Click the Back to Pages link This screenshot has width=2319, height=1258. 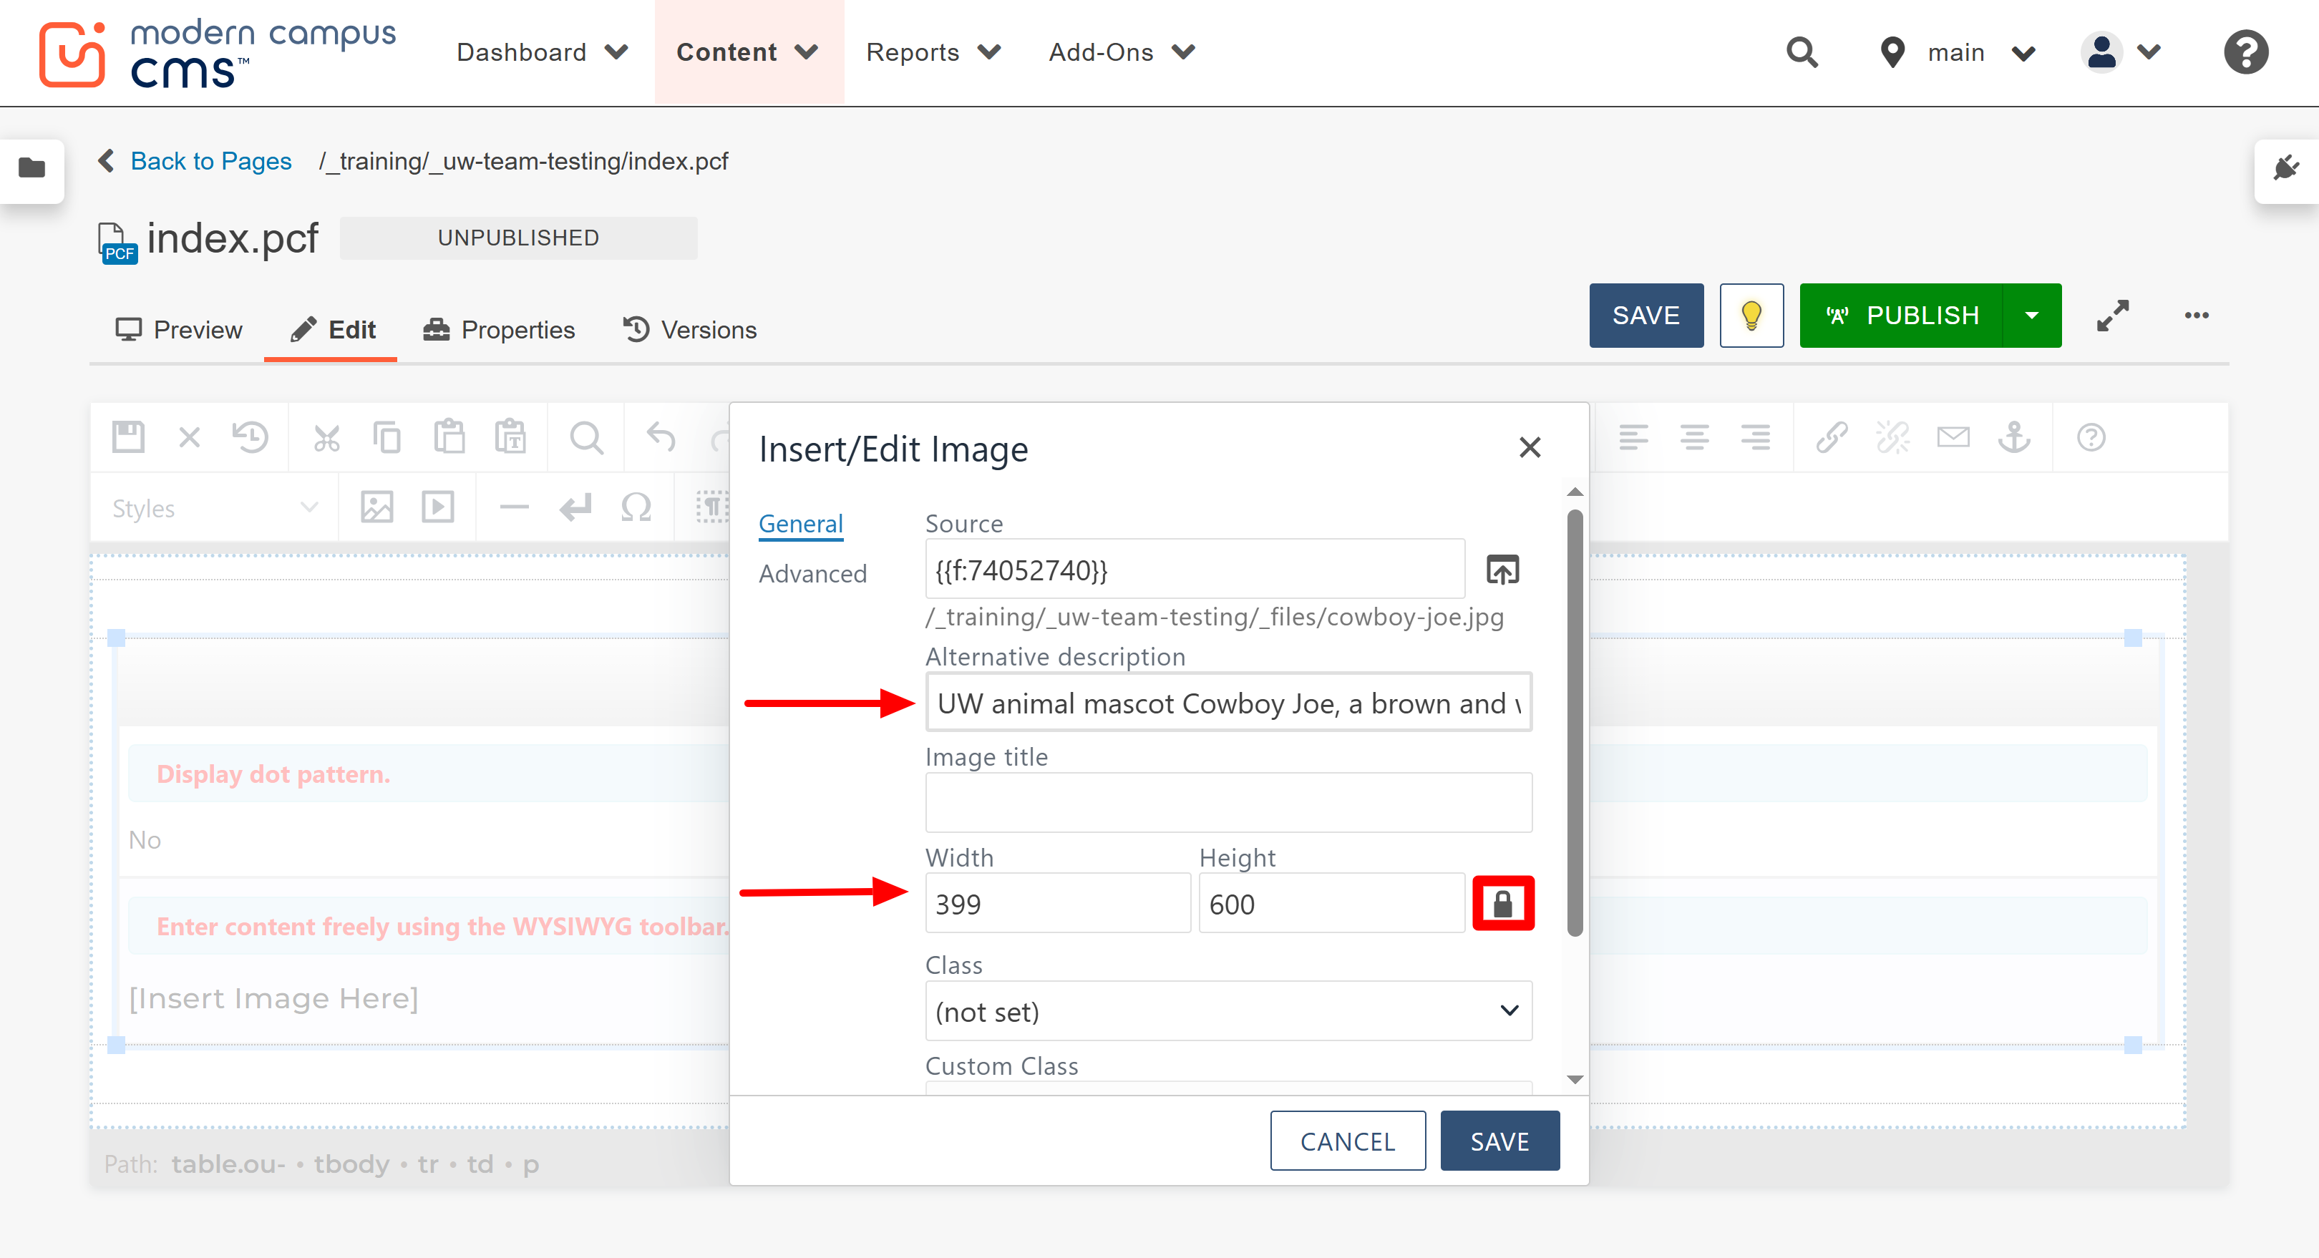pyautogui.click(x=212, y=161)
